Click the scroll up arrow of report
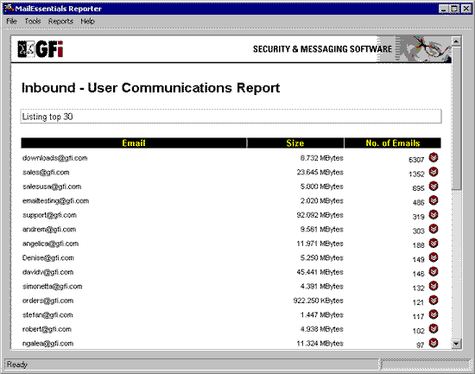The image size is (475, 374). point(456,41)
